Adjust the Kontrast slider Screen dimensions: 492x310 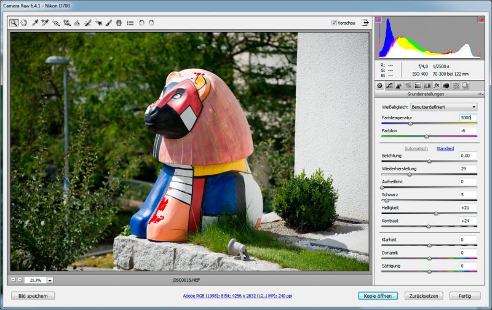pos(429,226)
